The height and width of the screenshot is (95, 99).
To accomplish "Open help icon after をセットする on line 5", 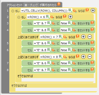I will tap(92, 42).
